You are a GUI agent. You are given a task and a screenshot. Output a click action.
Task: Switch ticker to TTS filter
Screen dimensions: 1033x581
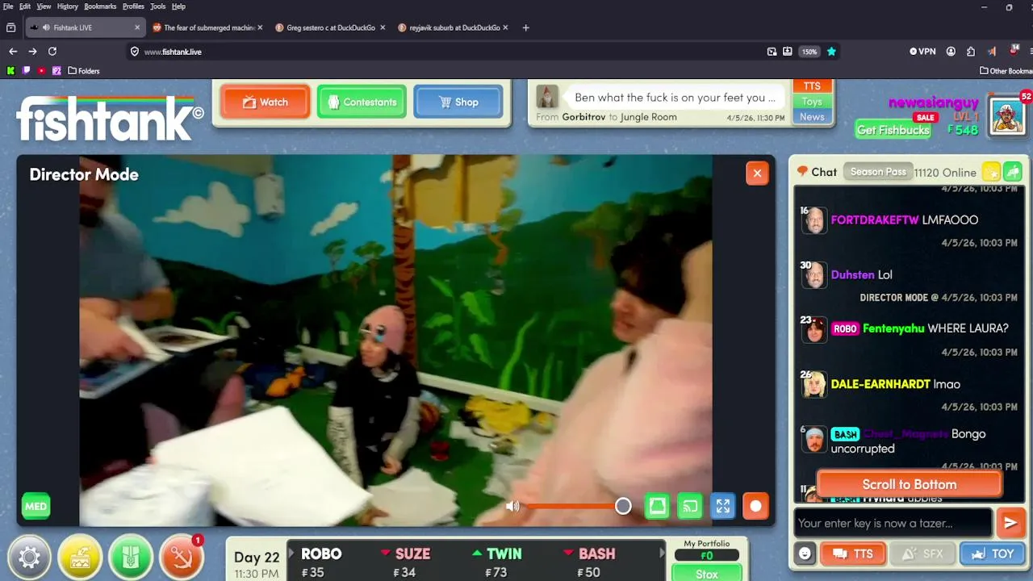click(812, 86)
